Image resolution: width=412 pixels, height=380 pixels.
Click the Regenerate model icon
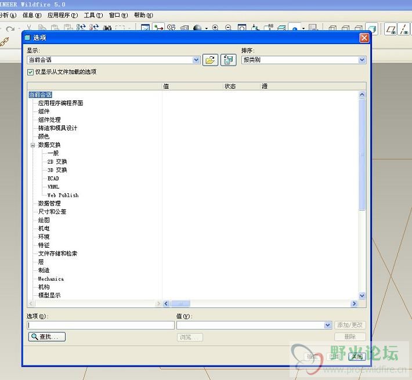(x=81, y=28)
